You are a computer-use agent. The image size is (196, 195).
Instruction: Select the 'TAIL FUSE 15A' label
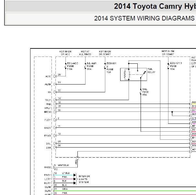pos(145,92)
